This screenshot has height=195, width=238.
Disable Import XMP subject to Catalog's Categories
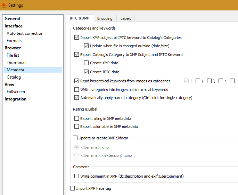tap(77, 38)
